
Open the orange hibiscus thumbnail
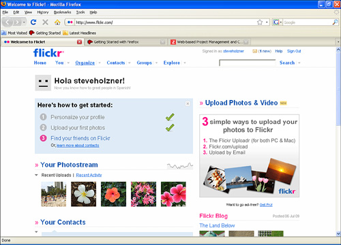coord(113,194)
